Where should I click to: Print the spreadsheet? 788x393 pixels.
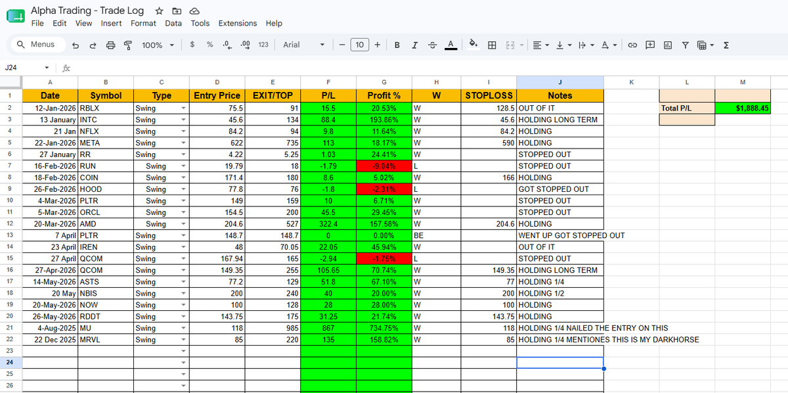pyautogui.click(x=110, y=45)
